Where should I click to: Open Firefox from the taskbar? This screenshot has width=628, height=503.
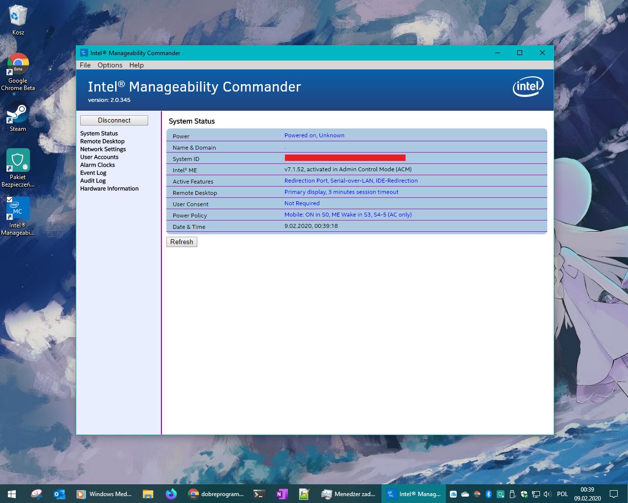tap(171, 494)
